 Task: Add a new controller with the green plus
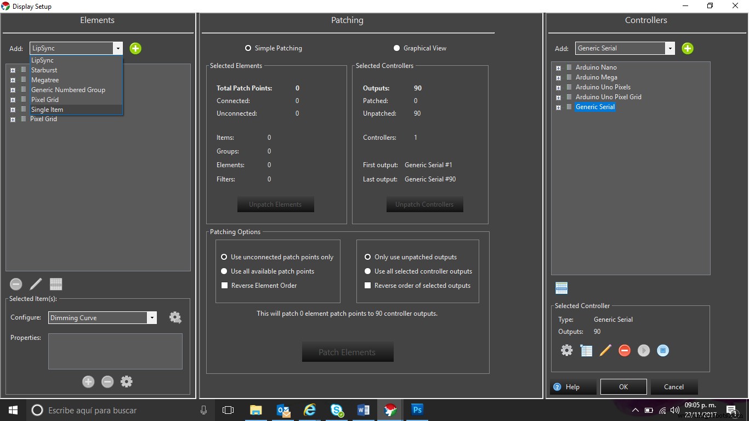(x=687, y=48)
